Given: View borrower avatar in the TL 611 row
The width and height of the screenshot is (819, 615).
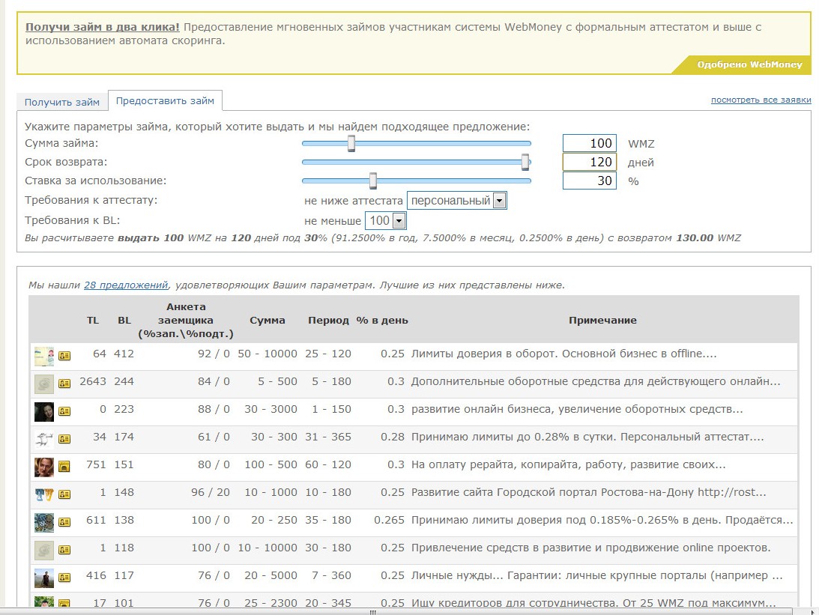Looking at the screenshot, I should coord(44,522).
